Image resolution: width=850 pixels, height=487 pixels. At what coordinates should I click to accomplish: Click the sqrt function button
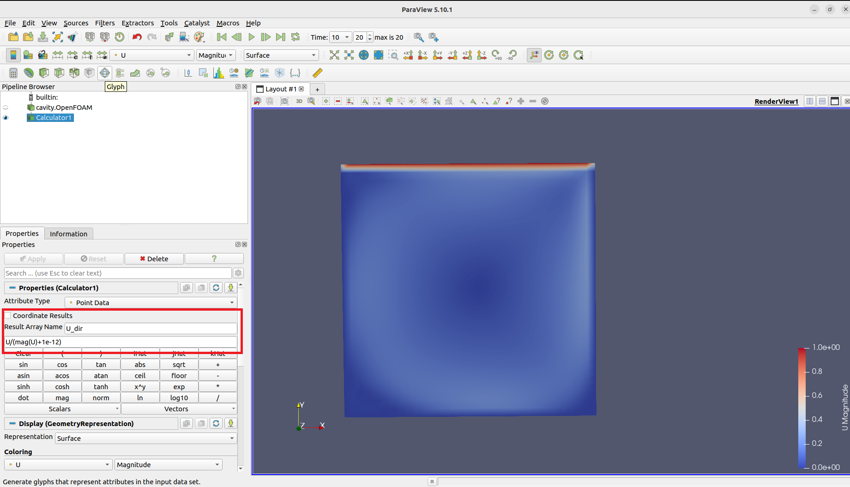point(179,365)
